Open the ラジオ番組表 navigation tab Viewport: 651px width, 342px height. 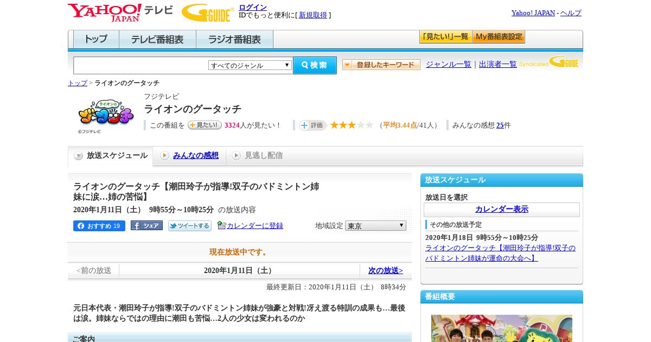click(x=234, y=40)
